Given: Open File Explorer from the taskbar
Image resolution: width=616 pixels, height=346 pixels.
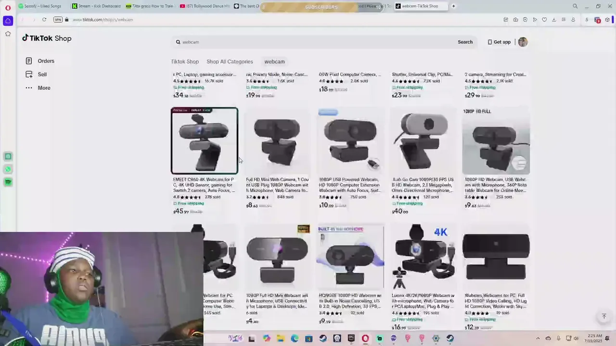Looking at the screenshot, I should pyautogui.click(x=281, y=339).
